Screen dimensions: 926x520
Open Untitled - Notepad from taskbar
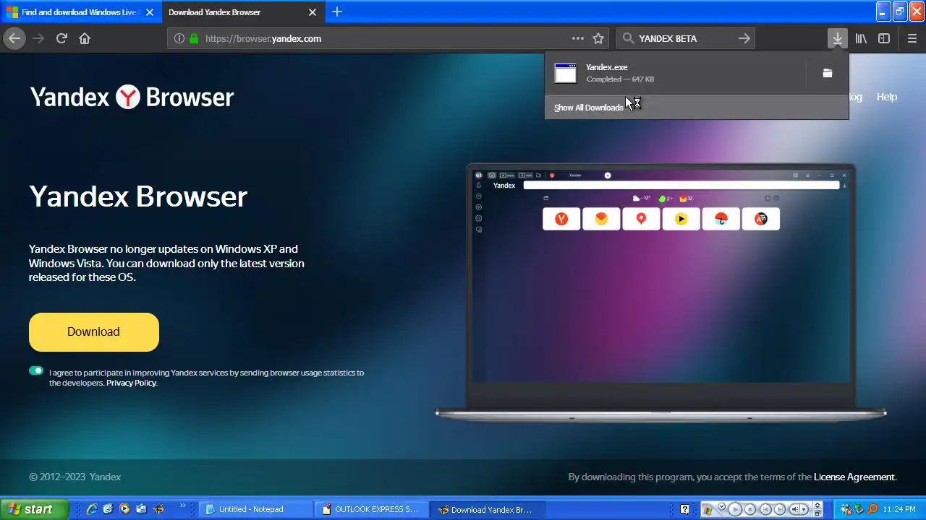(x=256, y=509)
